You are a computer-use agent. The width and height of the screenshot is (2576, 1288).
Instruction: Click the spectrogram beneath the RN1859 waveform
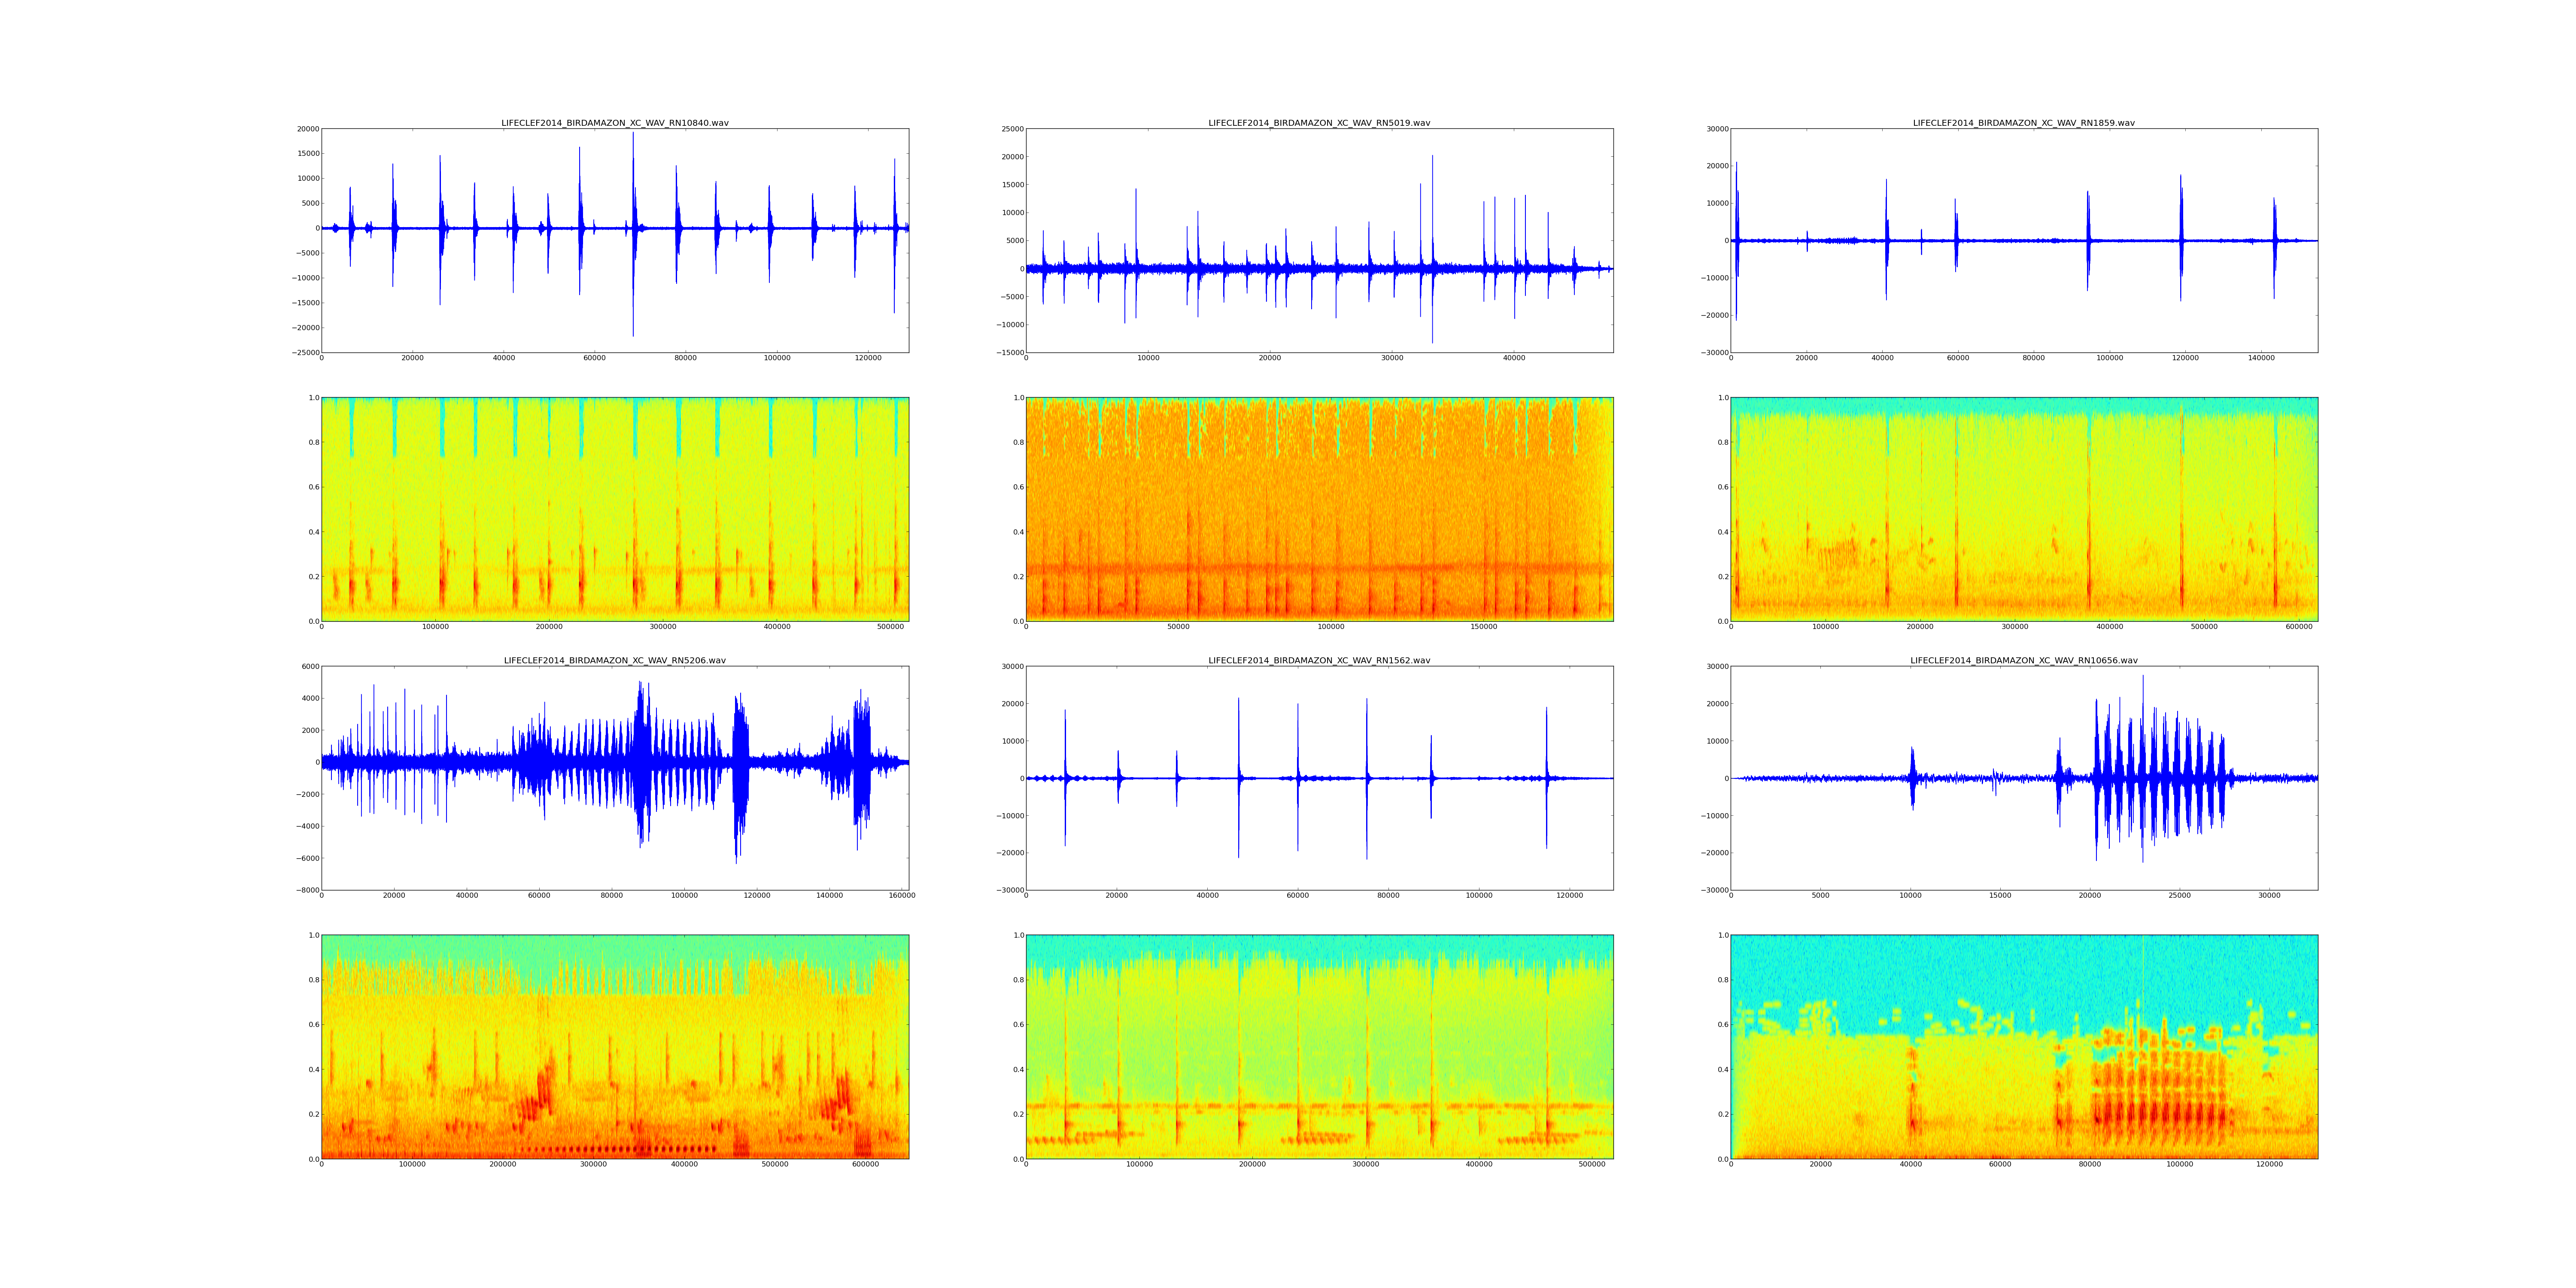point(2023,509)
